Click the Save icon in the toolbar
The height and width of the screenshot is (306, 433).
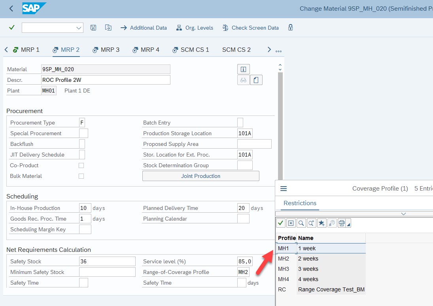pos(93,28)
